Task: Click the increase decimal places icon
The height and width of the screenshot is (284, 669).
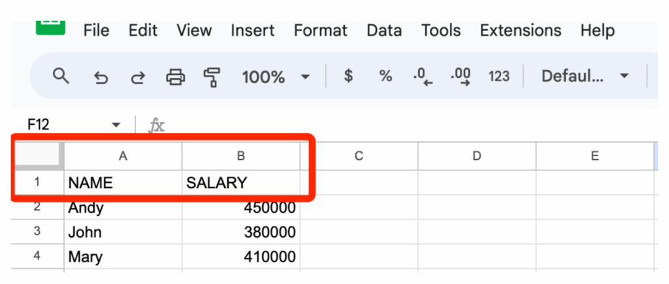Action: tap(461, 77)
